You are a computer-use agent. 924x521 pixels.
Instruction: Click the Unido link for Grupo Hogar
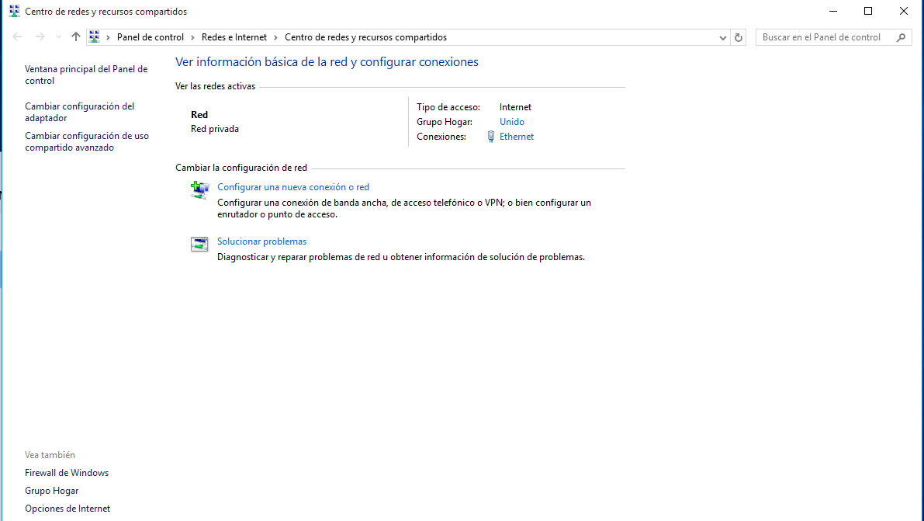[x=512, y=122]
